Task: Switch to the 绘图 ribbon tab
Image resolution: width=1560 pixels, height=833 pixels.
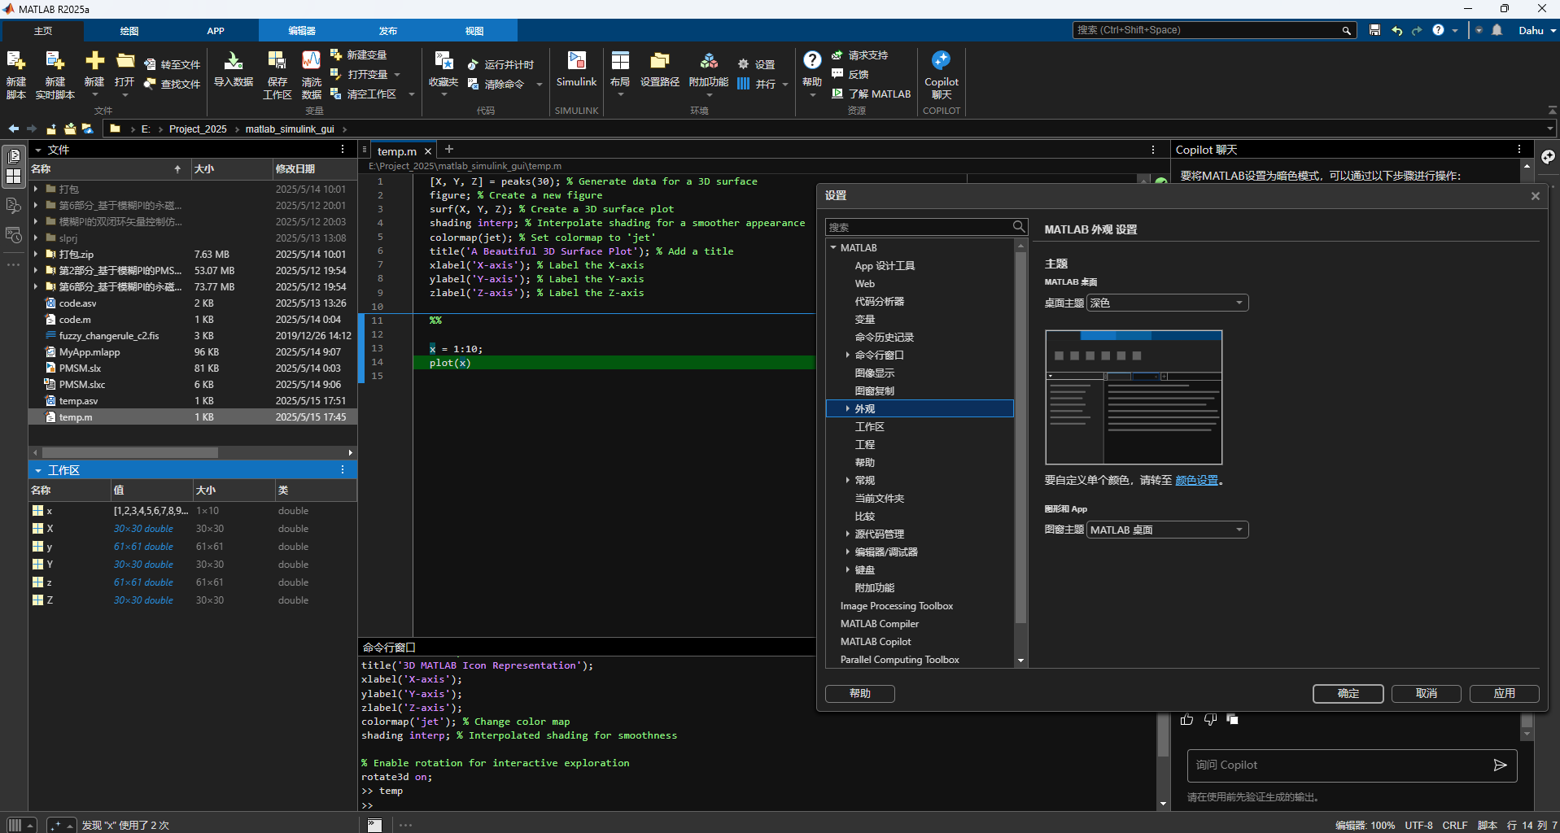Action: point(129,31)
